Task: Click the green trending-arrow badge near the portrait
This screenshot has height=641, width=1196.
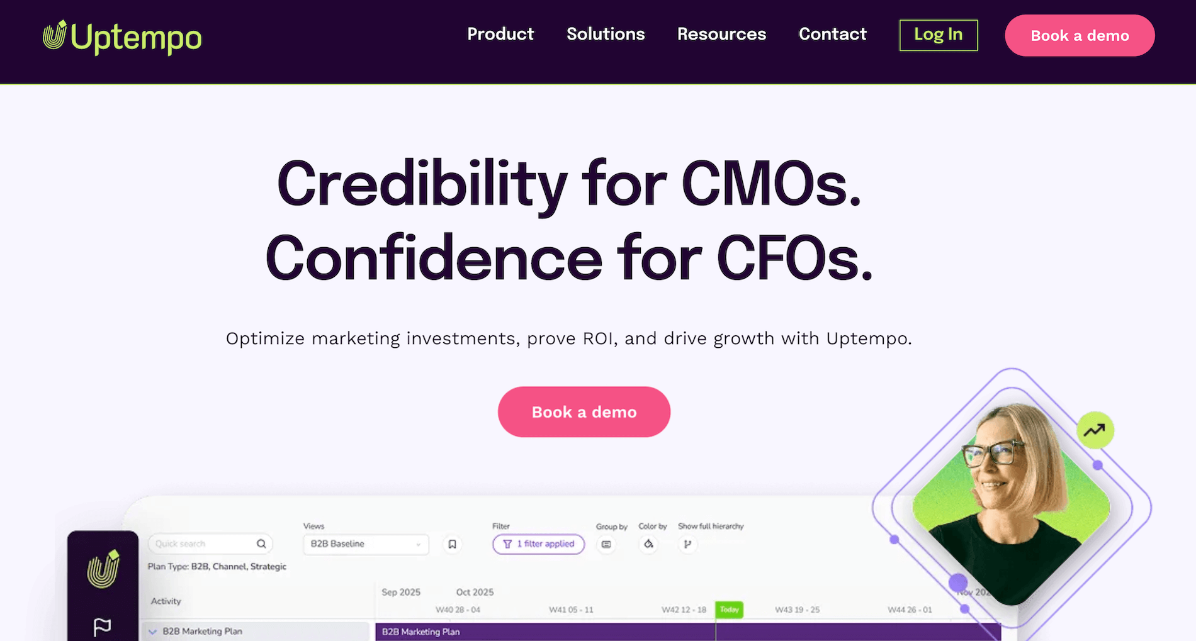Action: 1095,430
